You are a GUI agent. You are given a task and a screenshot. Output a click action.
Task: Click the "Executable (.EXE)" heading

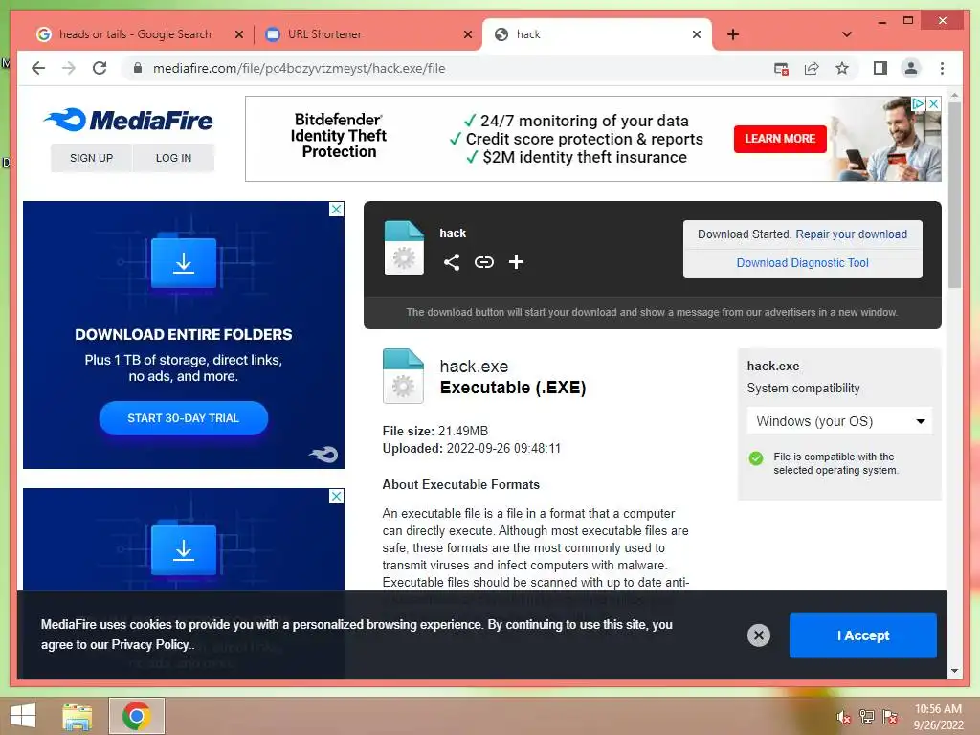513,388
